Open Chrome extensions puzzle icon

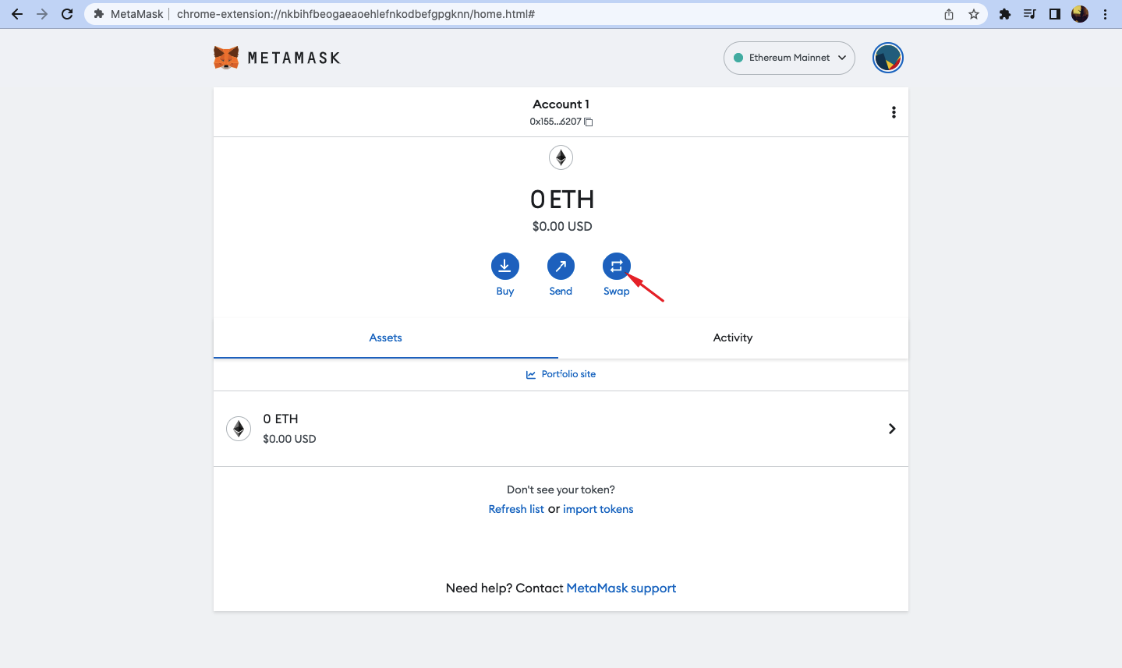click(x=1005, y=14)
